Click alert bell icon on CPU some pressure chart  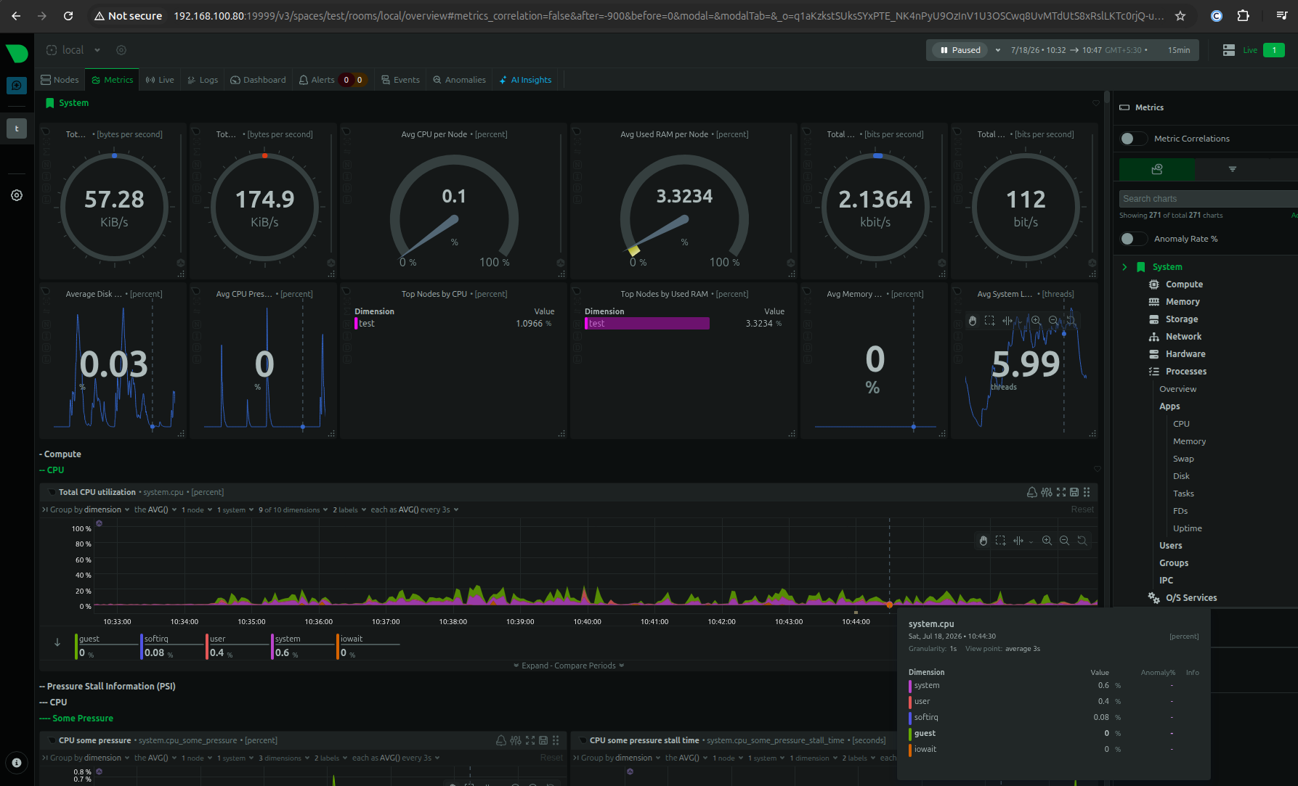coord(500,740)
